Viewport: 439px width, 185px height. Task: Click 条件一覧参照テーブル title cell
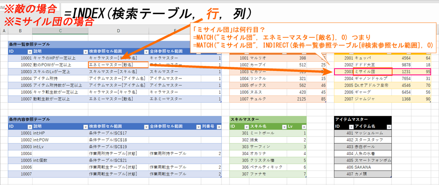pos(30,44)
